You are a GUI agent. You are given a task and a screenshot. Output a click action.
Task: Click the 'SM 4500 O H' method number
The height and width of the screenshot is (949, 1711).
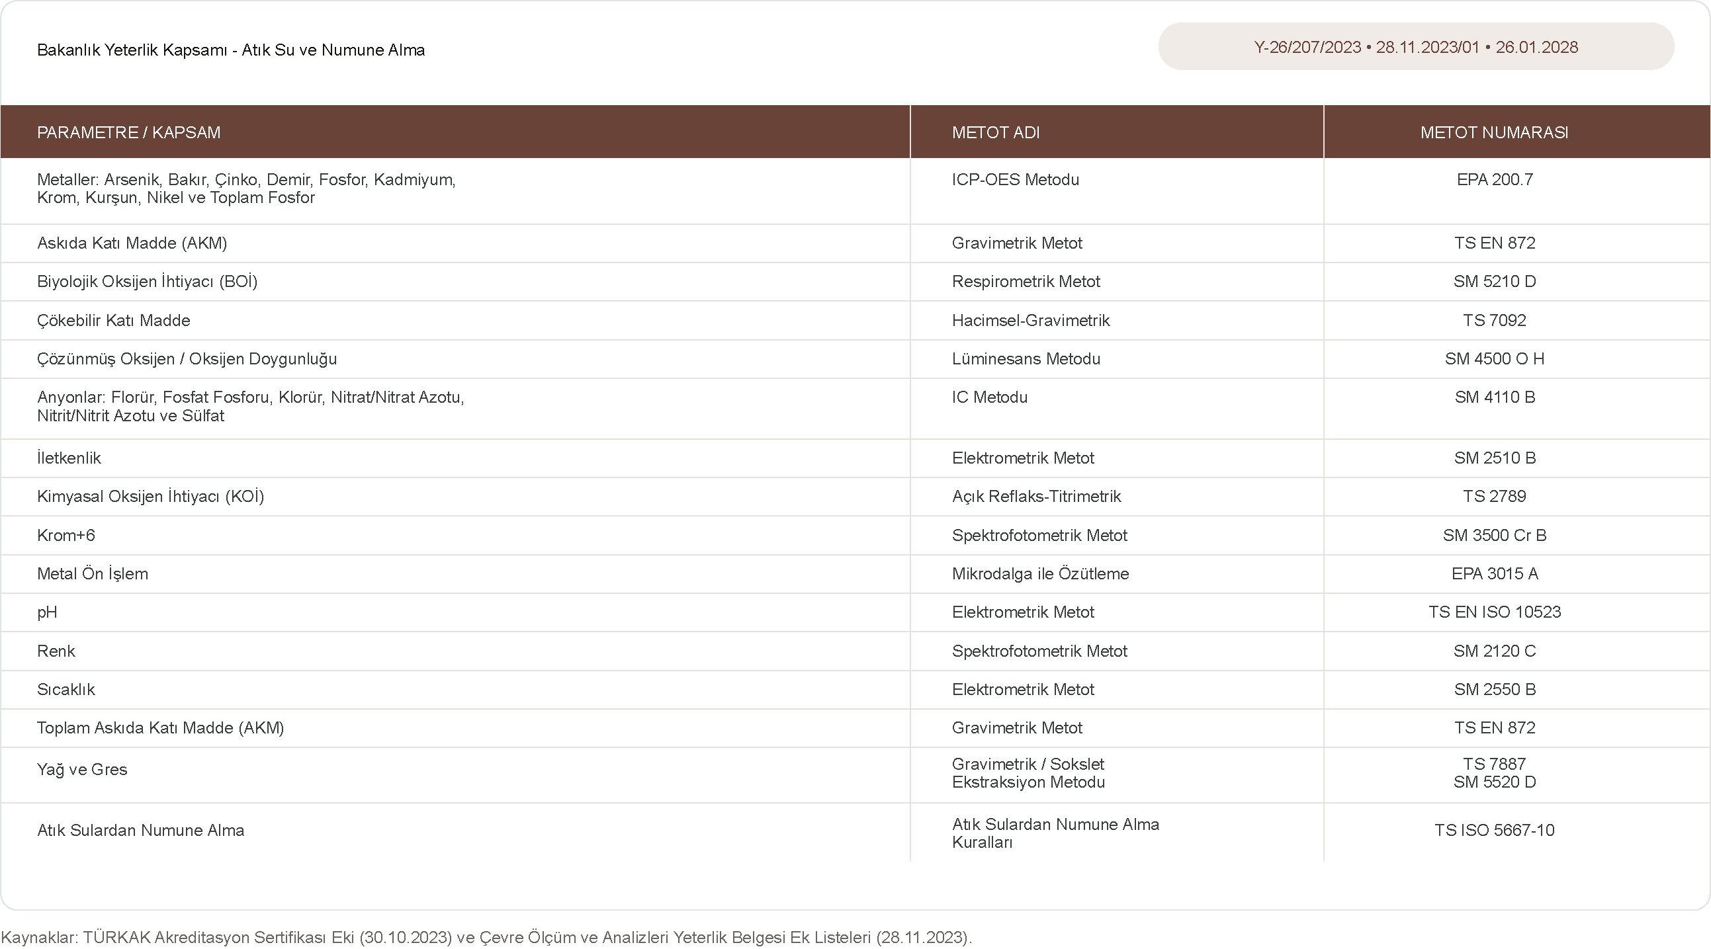(x=1495, y=358)
